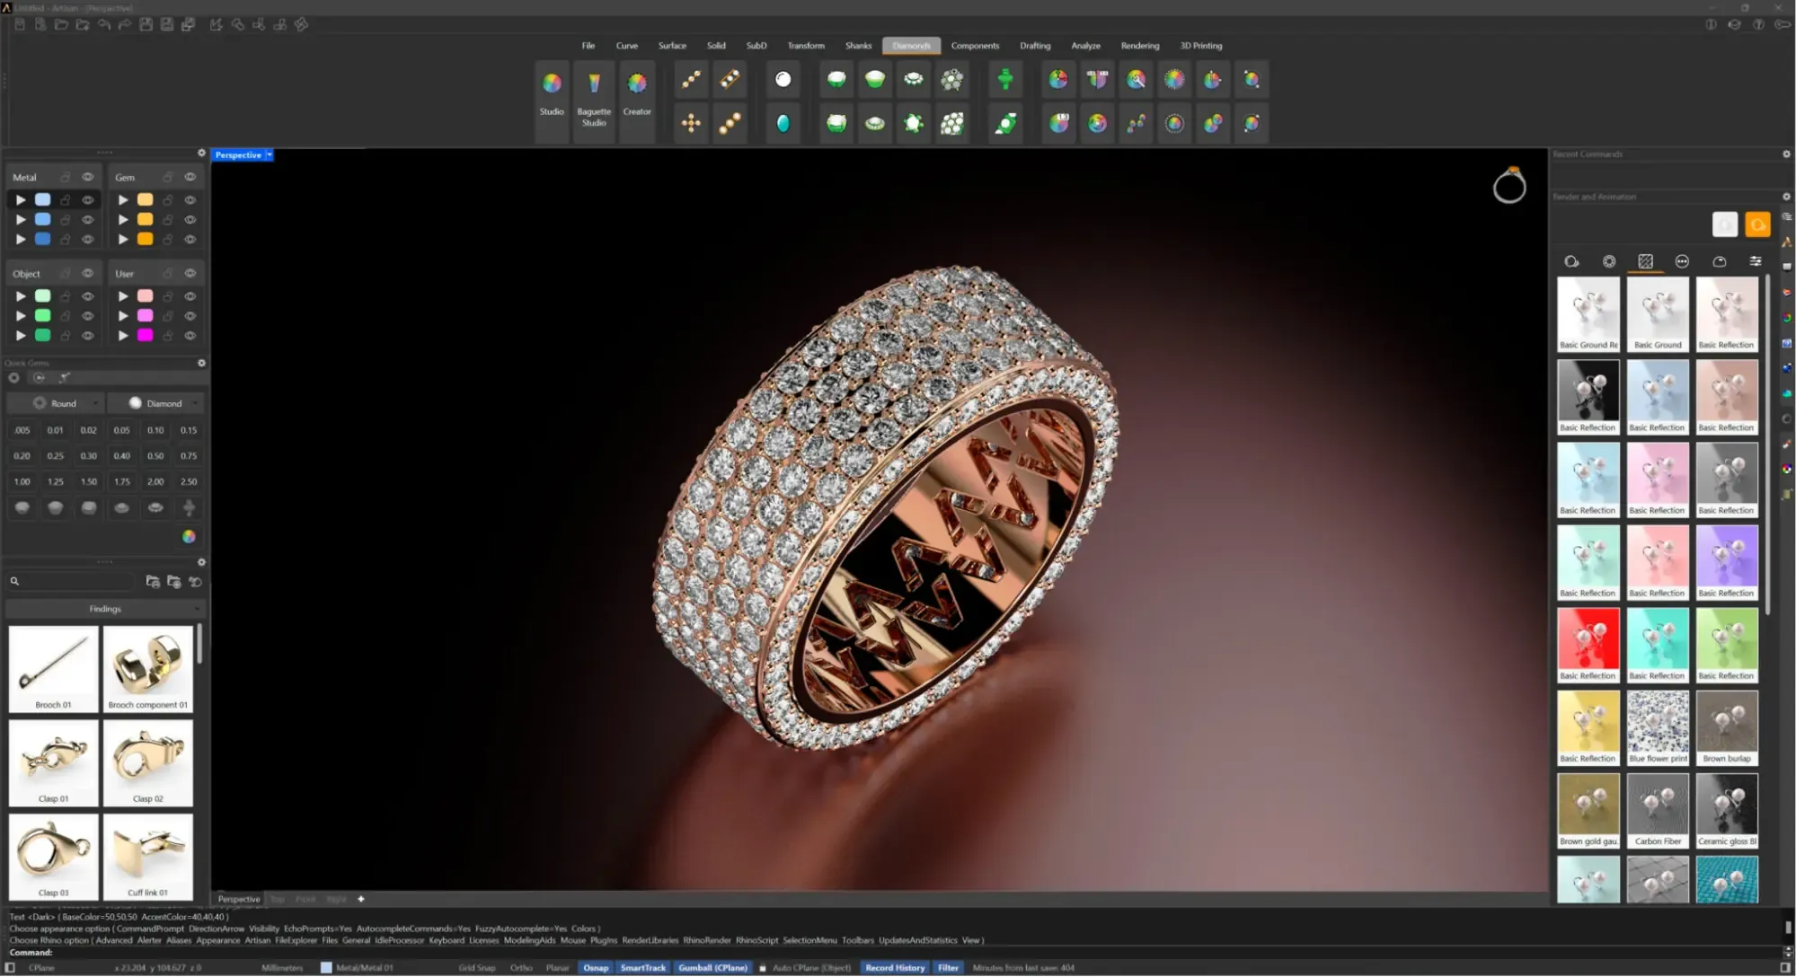Open the Quick Gems settings gear
Image resolution: width=1796 pixels, height=977 pixels.
tap(201, 363)
